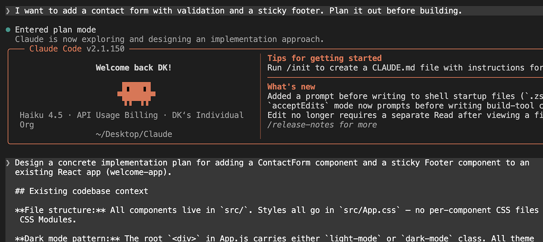Click 'API Usage Billing' text

coord(117,115)
